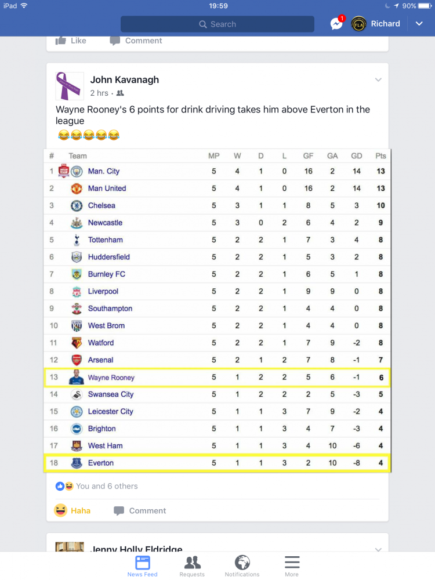Open John Kavanagh's post options chevron
The image size is (435, 580).
tap(378, 79)
